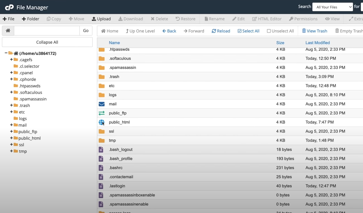Open the All Your Files search dropdown
Viewport: 363px width, 213px height.
[x=332, y=7]
